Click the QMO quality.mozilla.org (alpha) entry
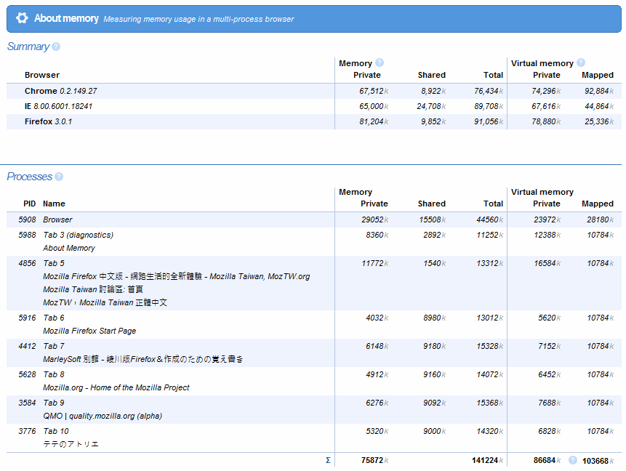Image resolution: width=626 pixels, height=471 pixels. click(x=102, y=416)
